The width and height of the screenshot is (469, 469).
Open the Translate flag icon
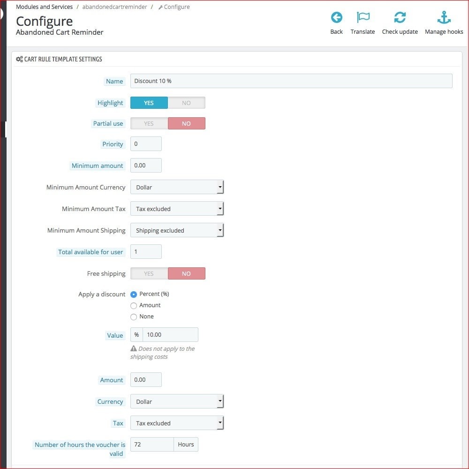(363, 17)
